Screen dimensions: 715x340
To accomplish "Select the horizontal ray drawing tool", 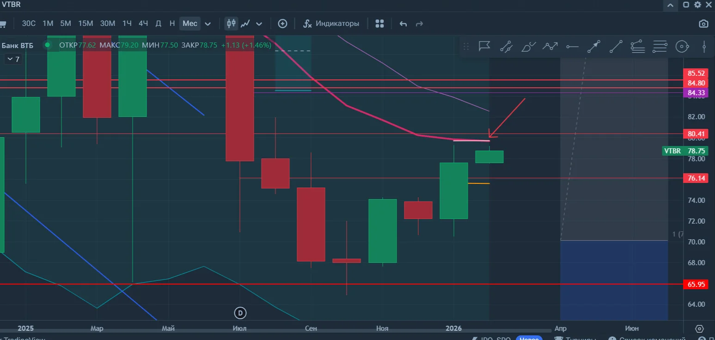I will click(572, 46).
